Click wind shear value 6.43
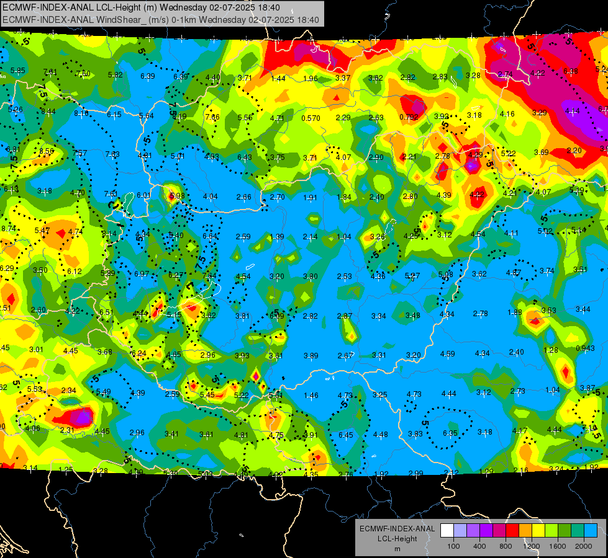Screen dimensions: 608x558 (x=244, y=157)
